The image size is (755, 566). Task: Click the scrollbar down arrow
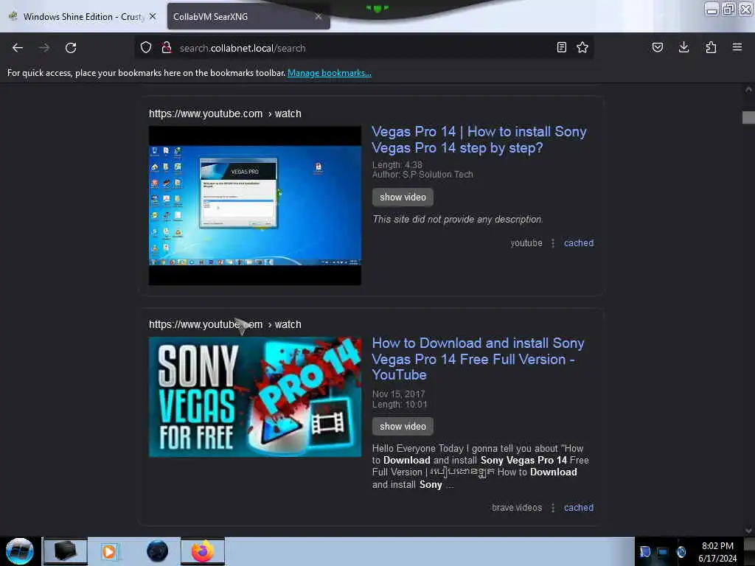pyautogui.click(x=748, y=531)
